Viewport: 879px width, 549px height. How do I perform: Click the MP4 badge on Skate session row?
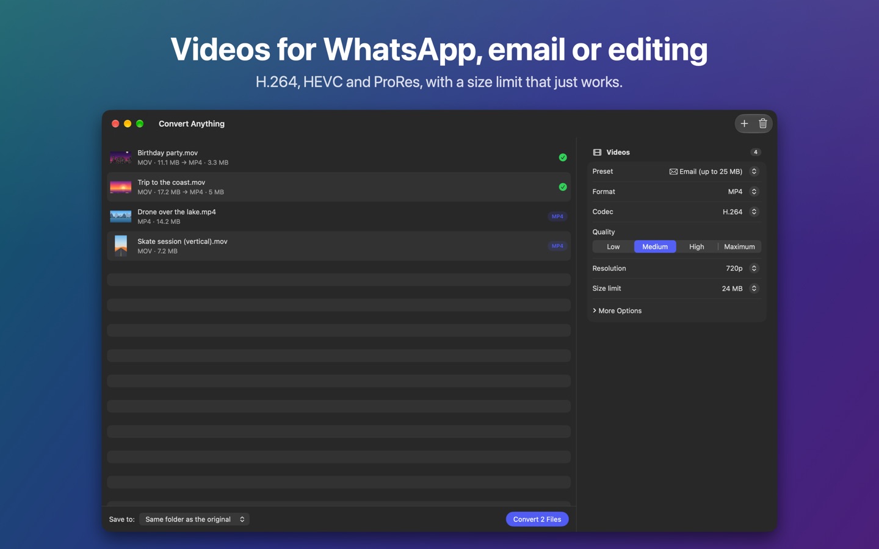click(x=557, y=246)
